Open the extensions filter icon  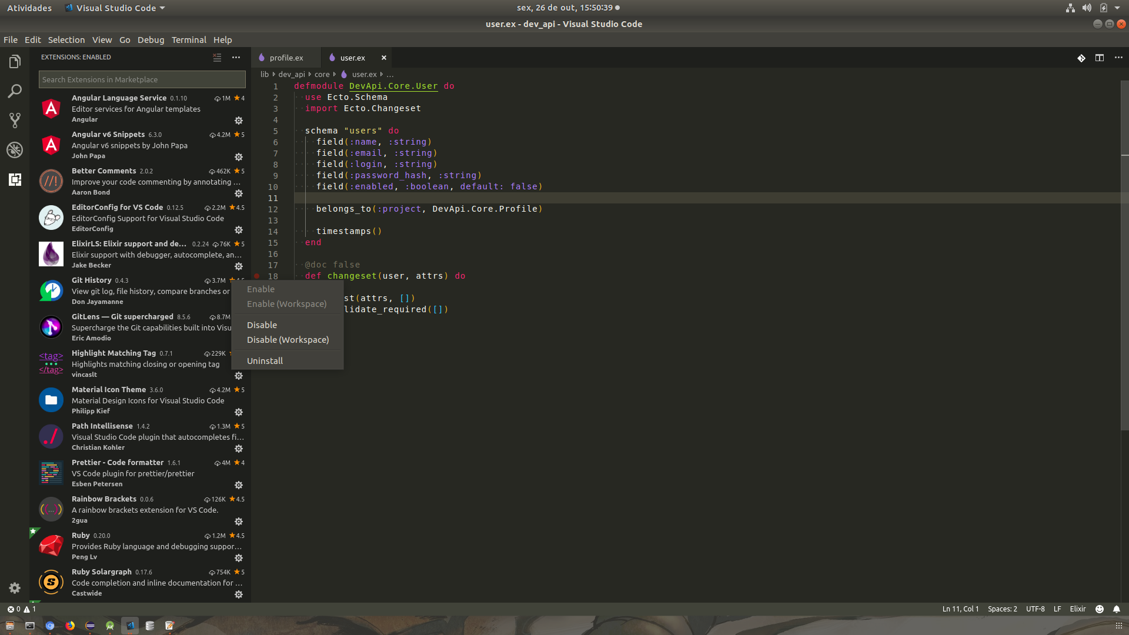(x=217, y=57)
